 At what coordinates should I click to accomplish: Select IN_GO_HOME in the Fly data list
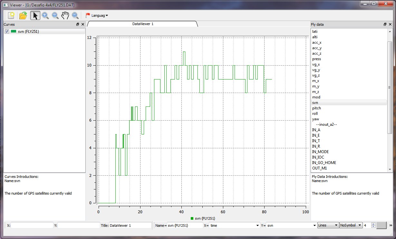click(x=324, y=163)
